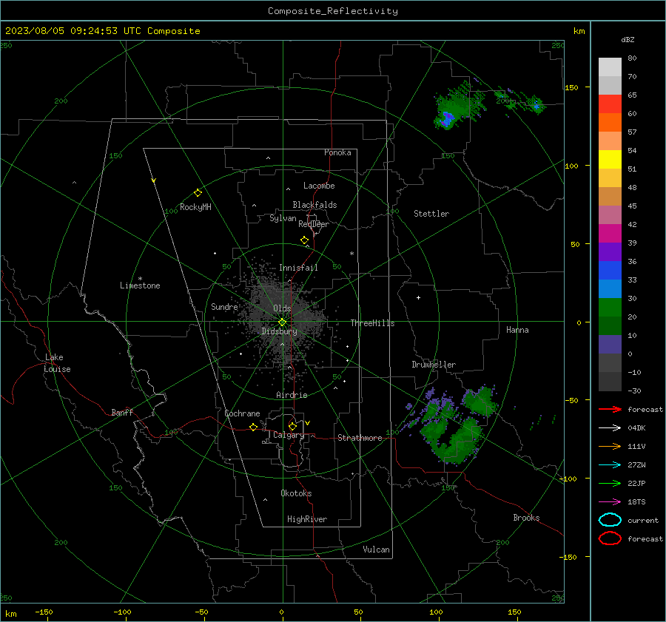Viewport: 666px width, 622px height.
Task: Click the white 04DK arrow legend icon
Action: 610,428
